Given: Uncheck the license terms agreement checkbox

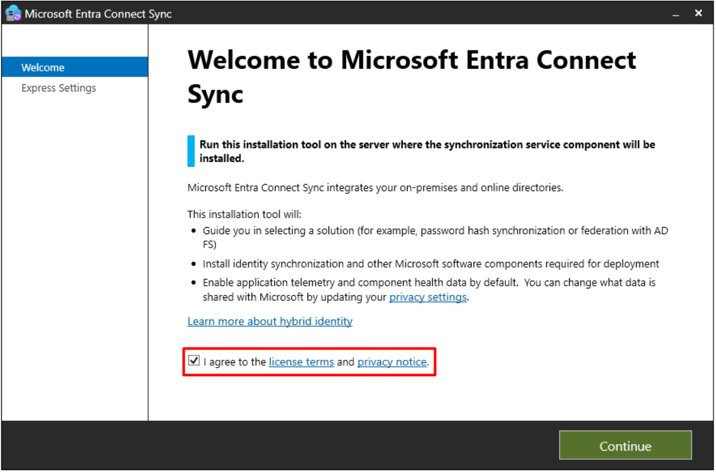Looking at the screenshot, I should tap(194, 360).
